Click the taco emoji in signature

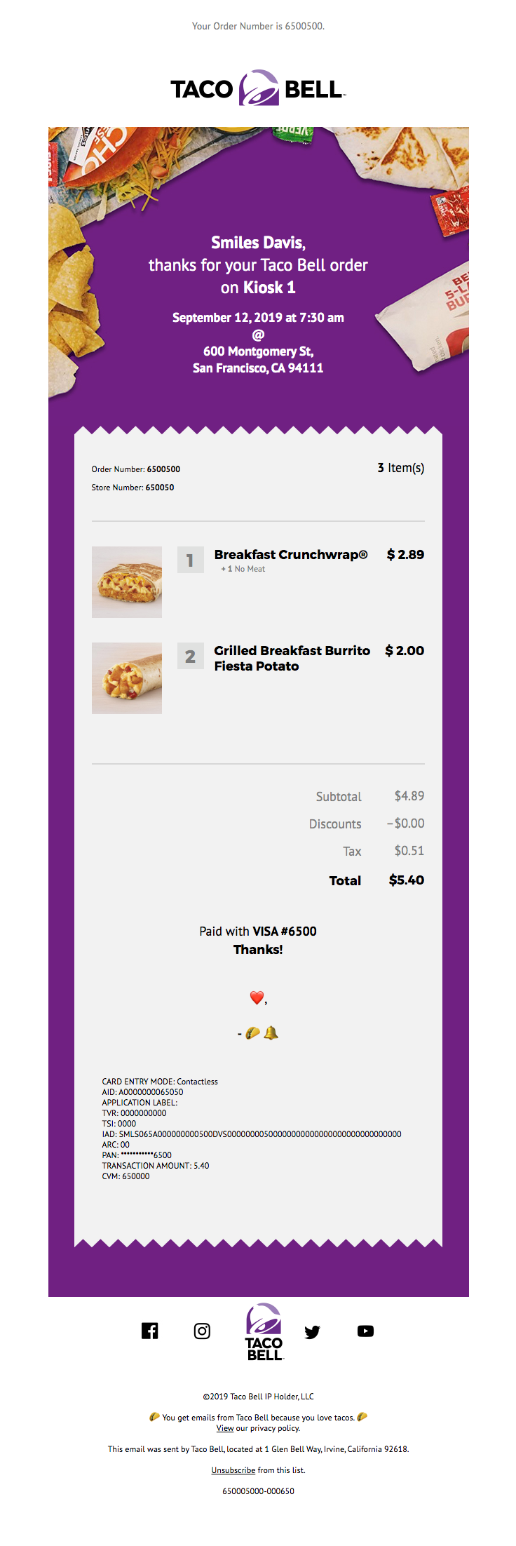(252, 1033)
